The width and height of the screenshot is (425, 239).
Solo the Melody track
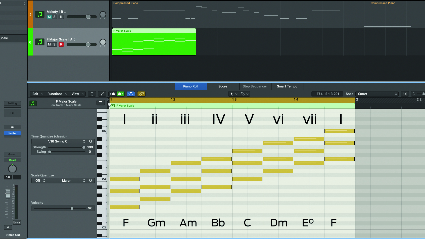pyautogui.click(x=54, y=17)
